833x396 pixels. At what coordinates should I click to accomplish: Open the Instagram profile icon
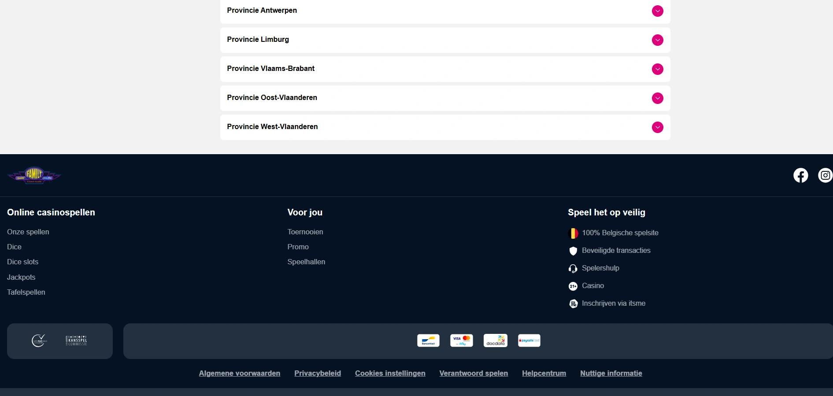825,175
